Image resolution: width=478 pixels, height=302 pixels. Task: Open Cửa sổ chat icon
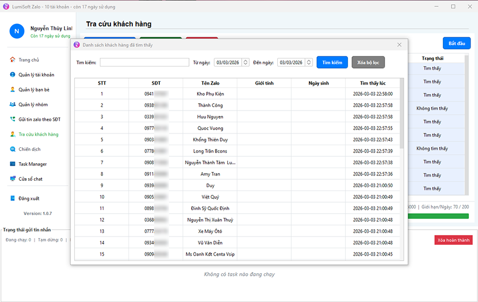(13, 179)
